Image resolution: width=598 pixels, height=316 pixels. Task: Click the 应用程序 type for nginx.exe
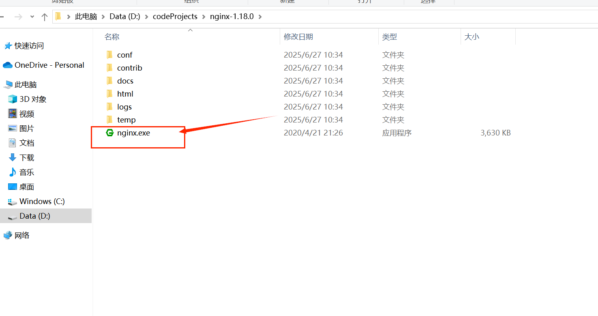(397, 133)
